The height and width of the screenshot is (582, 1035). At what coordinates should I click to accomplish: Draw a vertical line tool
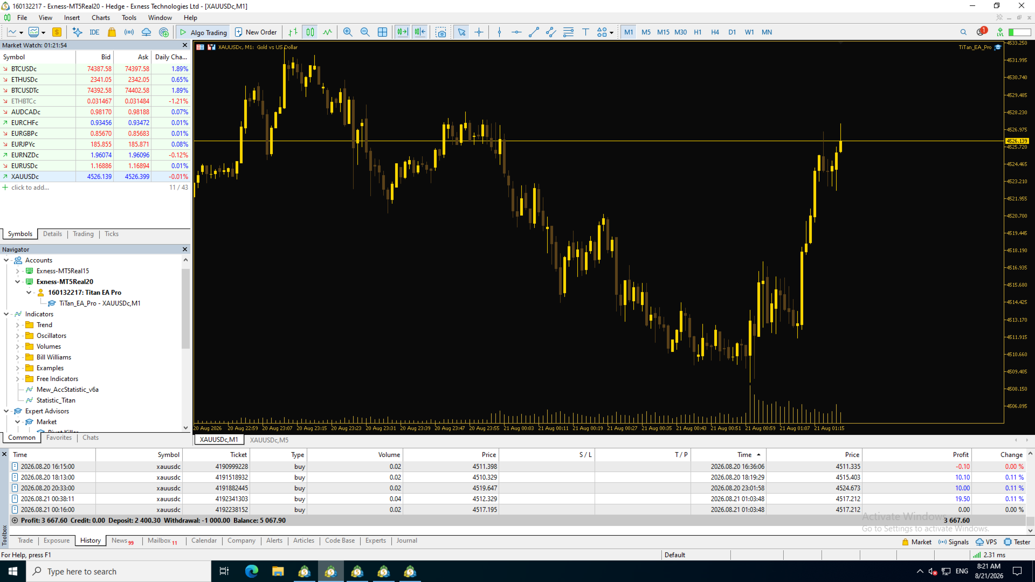pos(499,32)
